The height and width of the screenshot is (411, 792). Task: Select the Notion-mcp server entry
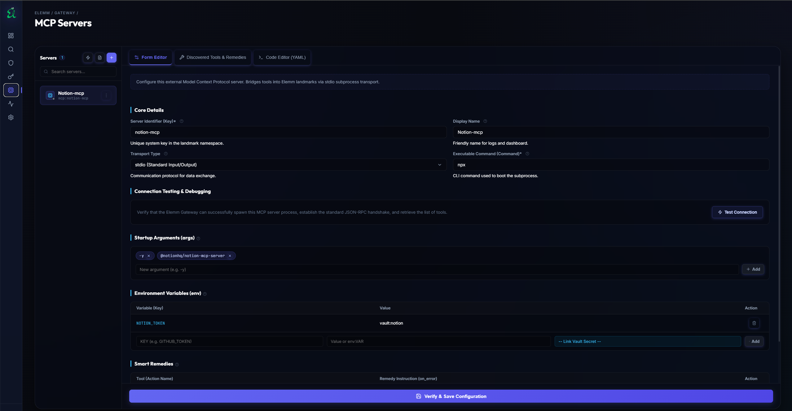[78, 95]
